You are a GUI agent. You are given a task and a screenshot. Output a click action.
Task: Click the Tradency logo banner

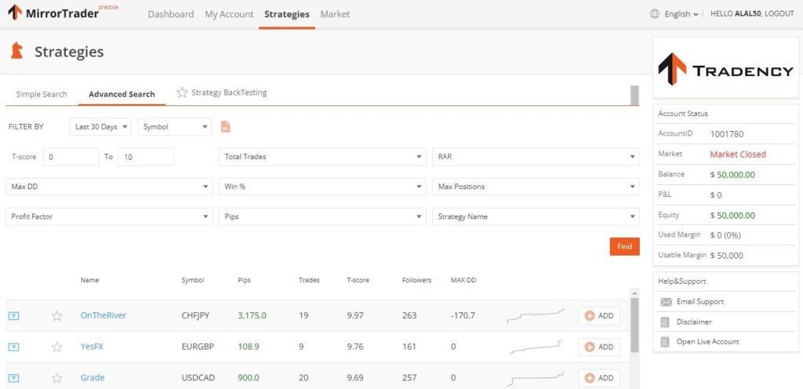(725, 70)
